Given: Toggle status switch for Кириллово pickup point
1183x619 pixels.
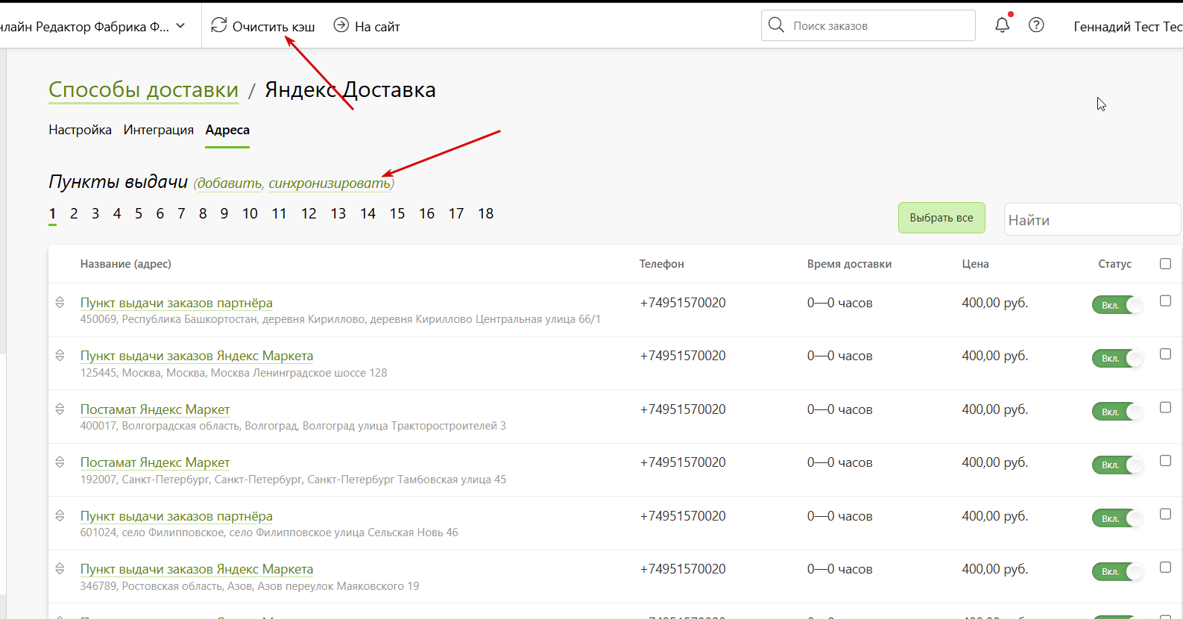Looking at the screenshot, I should pos(1117,305).
